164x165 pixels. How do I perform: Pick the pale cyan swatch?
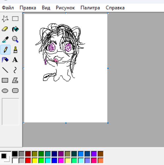pos(81,160)
